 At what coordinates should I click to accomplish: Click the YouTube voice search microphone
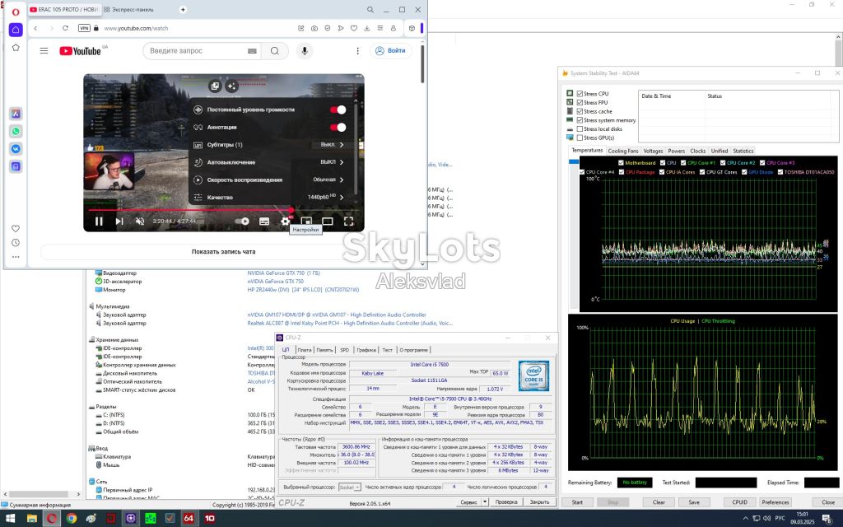click(305, 50)
